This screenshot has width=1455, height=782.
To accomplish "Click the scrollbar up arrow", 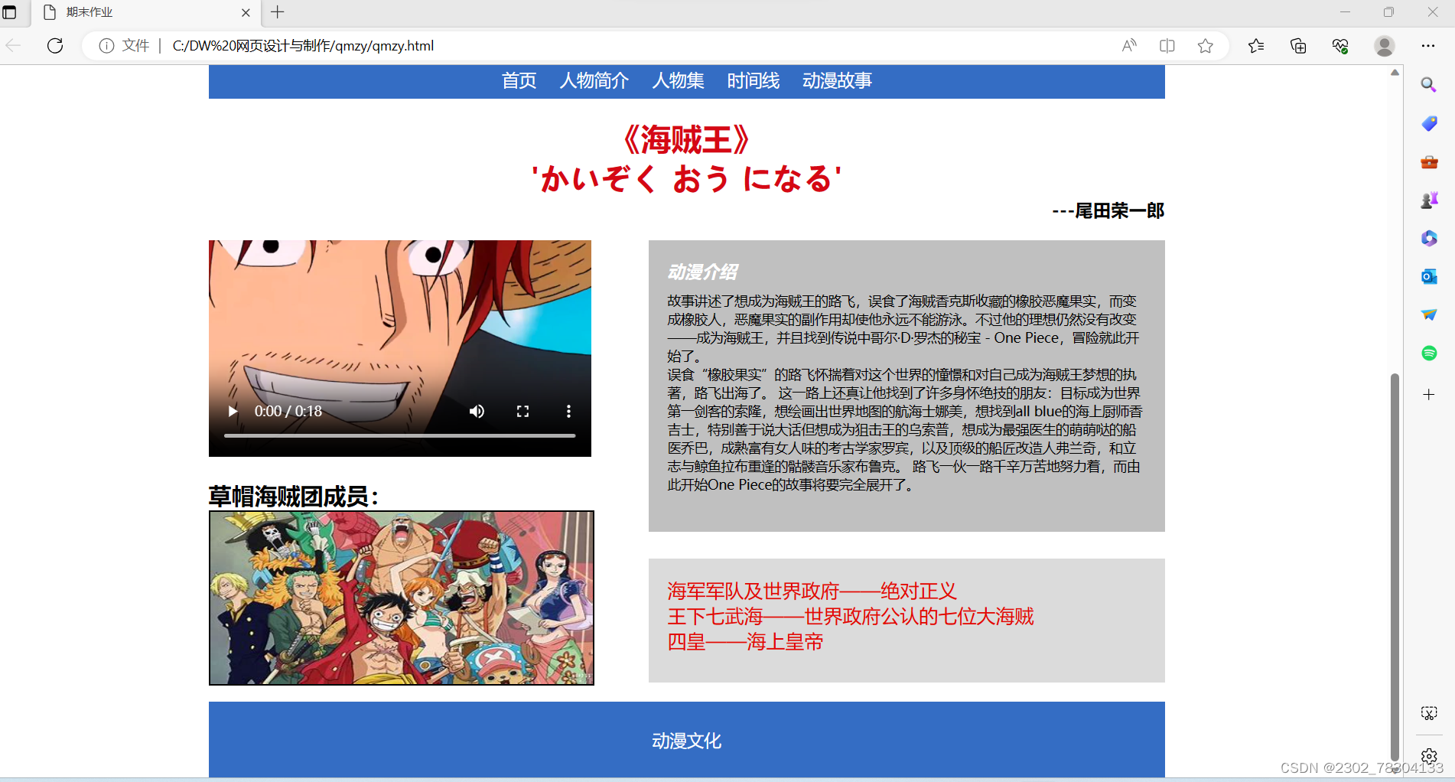I will (1395, 73).
